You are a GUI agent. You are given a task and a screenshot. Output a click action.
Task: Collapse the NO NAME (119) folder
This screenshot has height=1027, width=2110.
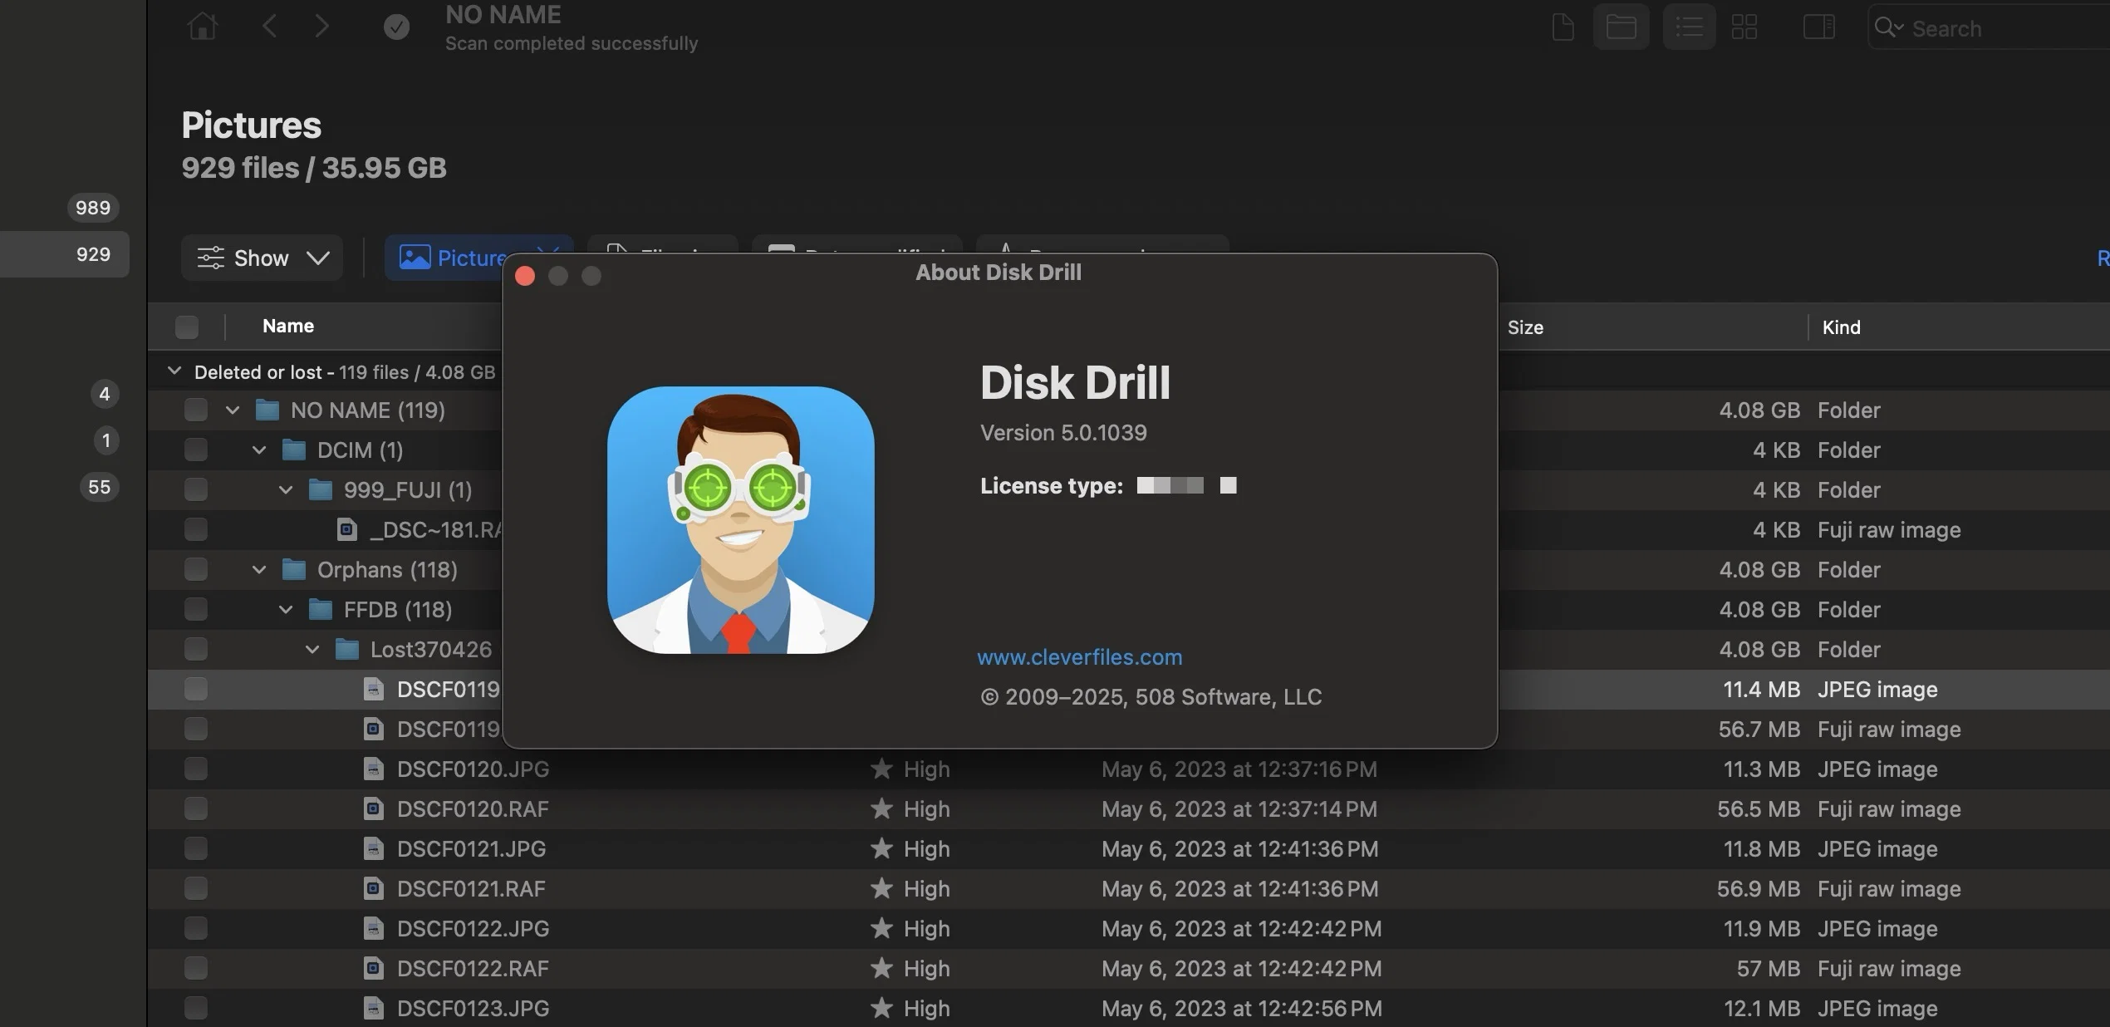tap(233, 410)
